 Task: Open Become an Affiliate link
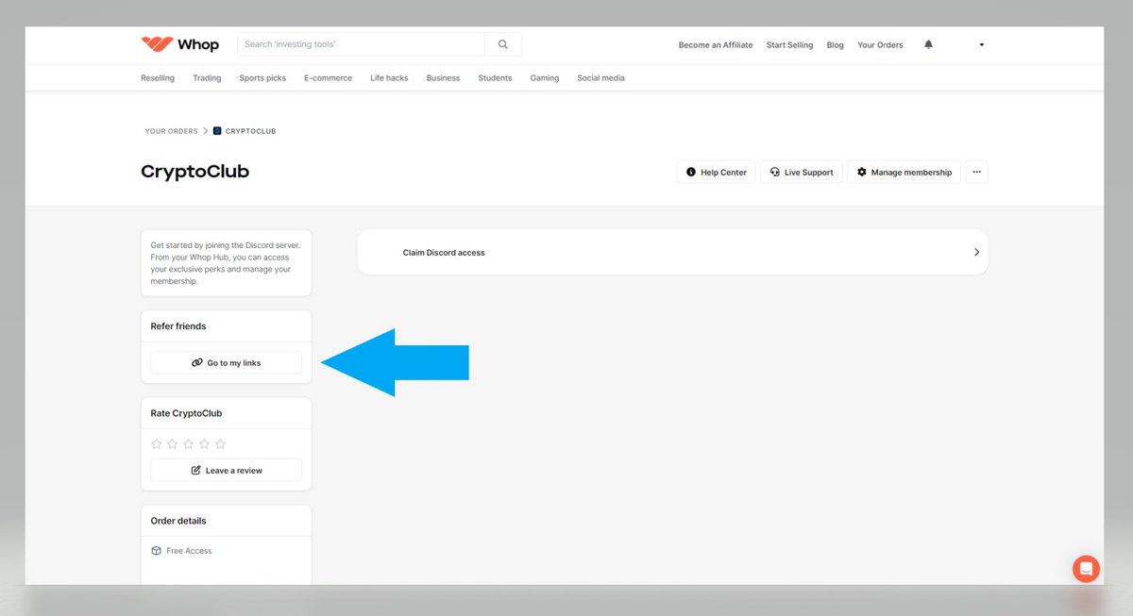tap(716, 44)
